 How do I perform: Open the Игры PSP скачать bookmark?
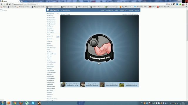[x=127, y=7]
